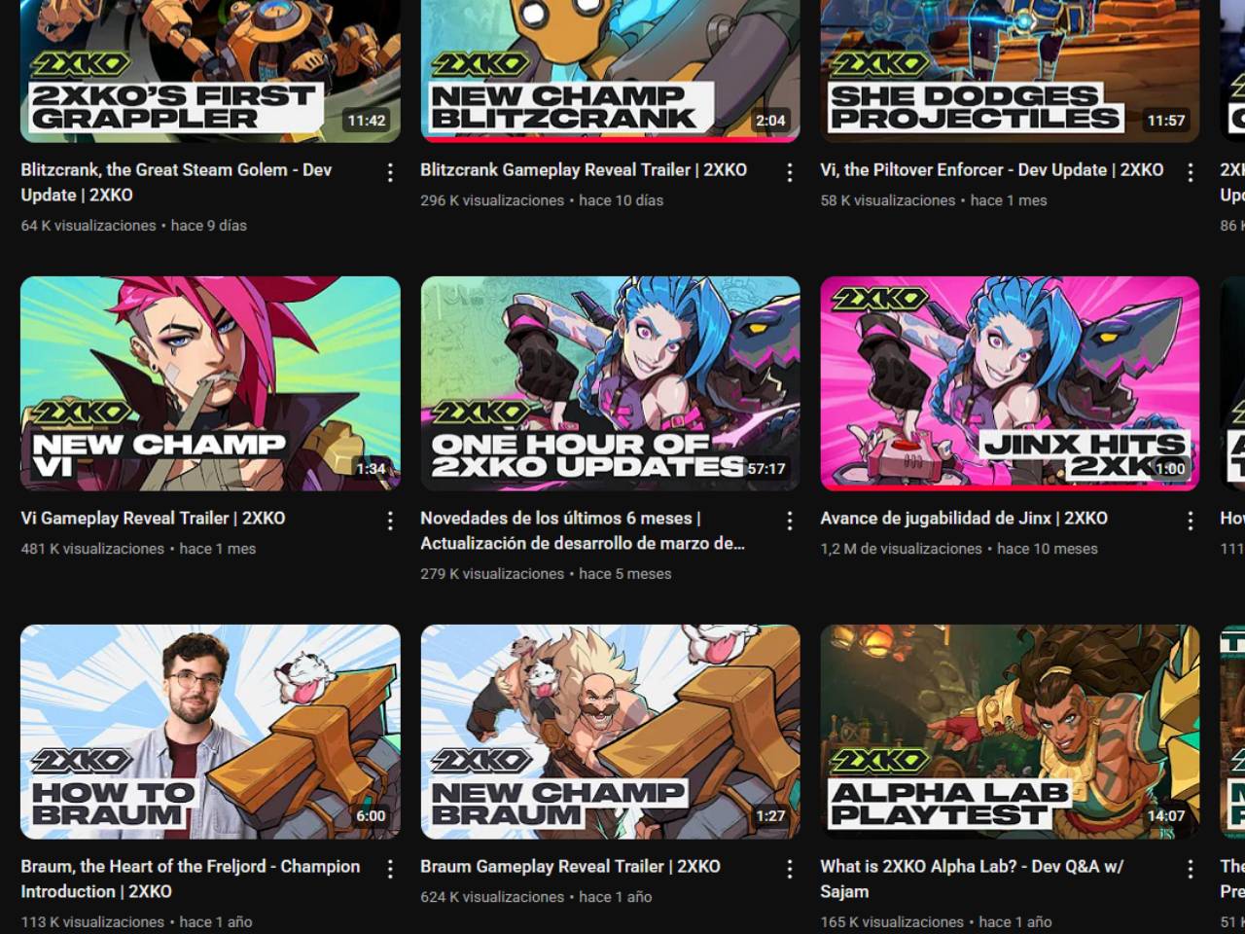Click '279 K visualizaciones • hace 5 meses' text
This screenshot has height=934, width=1245.
546,574
